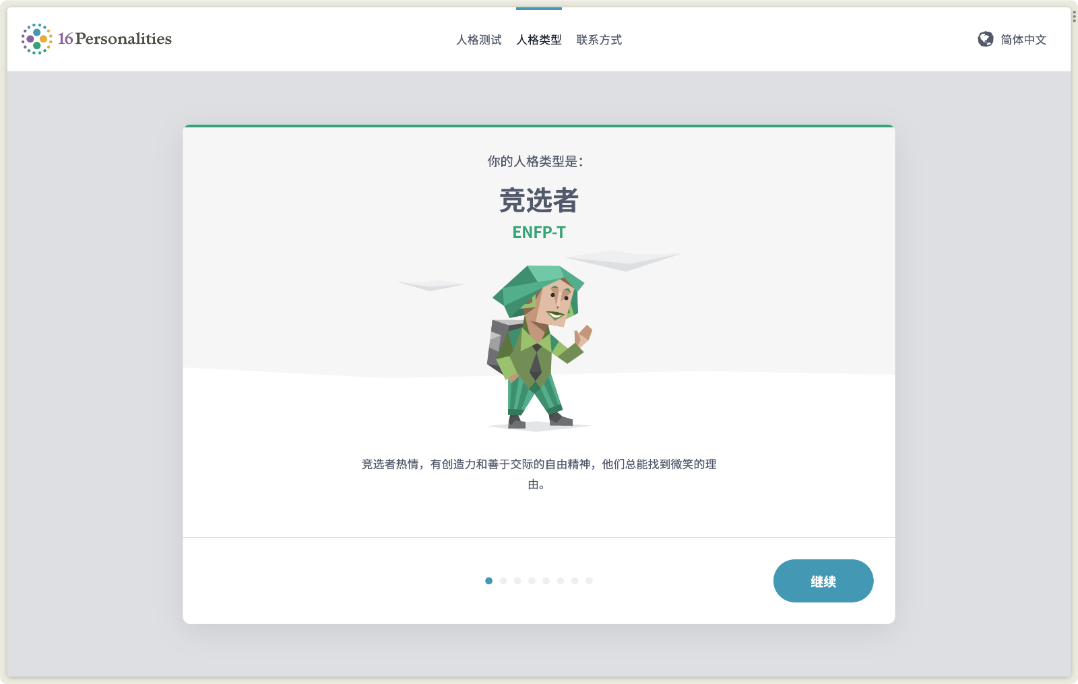Select the fourth slide dot
Viewport: 1078px width, 684px height.
coord(532,581)
